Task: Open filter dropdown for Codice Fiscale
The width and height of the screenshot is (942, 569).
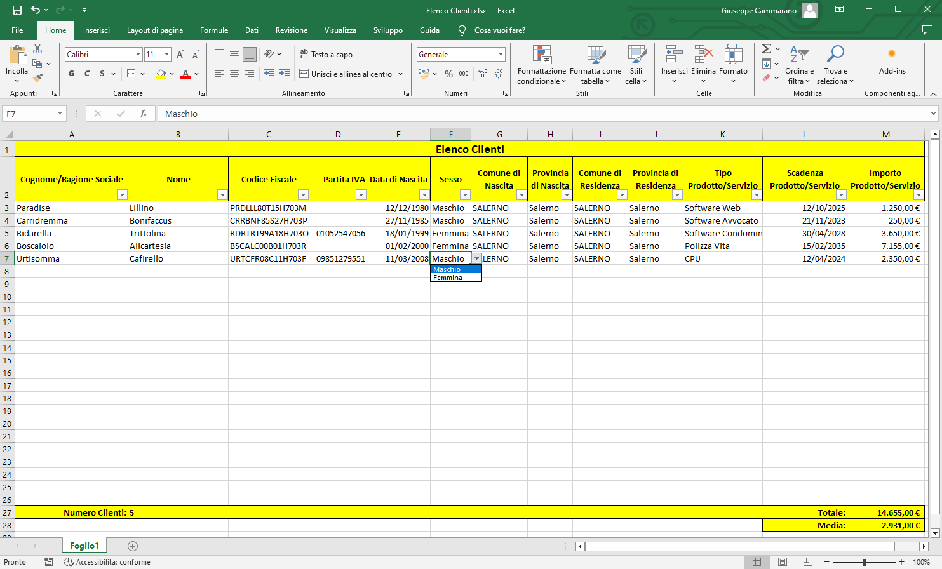Action: pyautogui.click(x=303, y=195)
